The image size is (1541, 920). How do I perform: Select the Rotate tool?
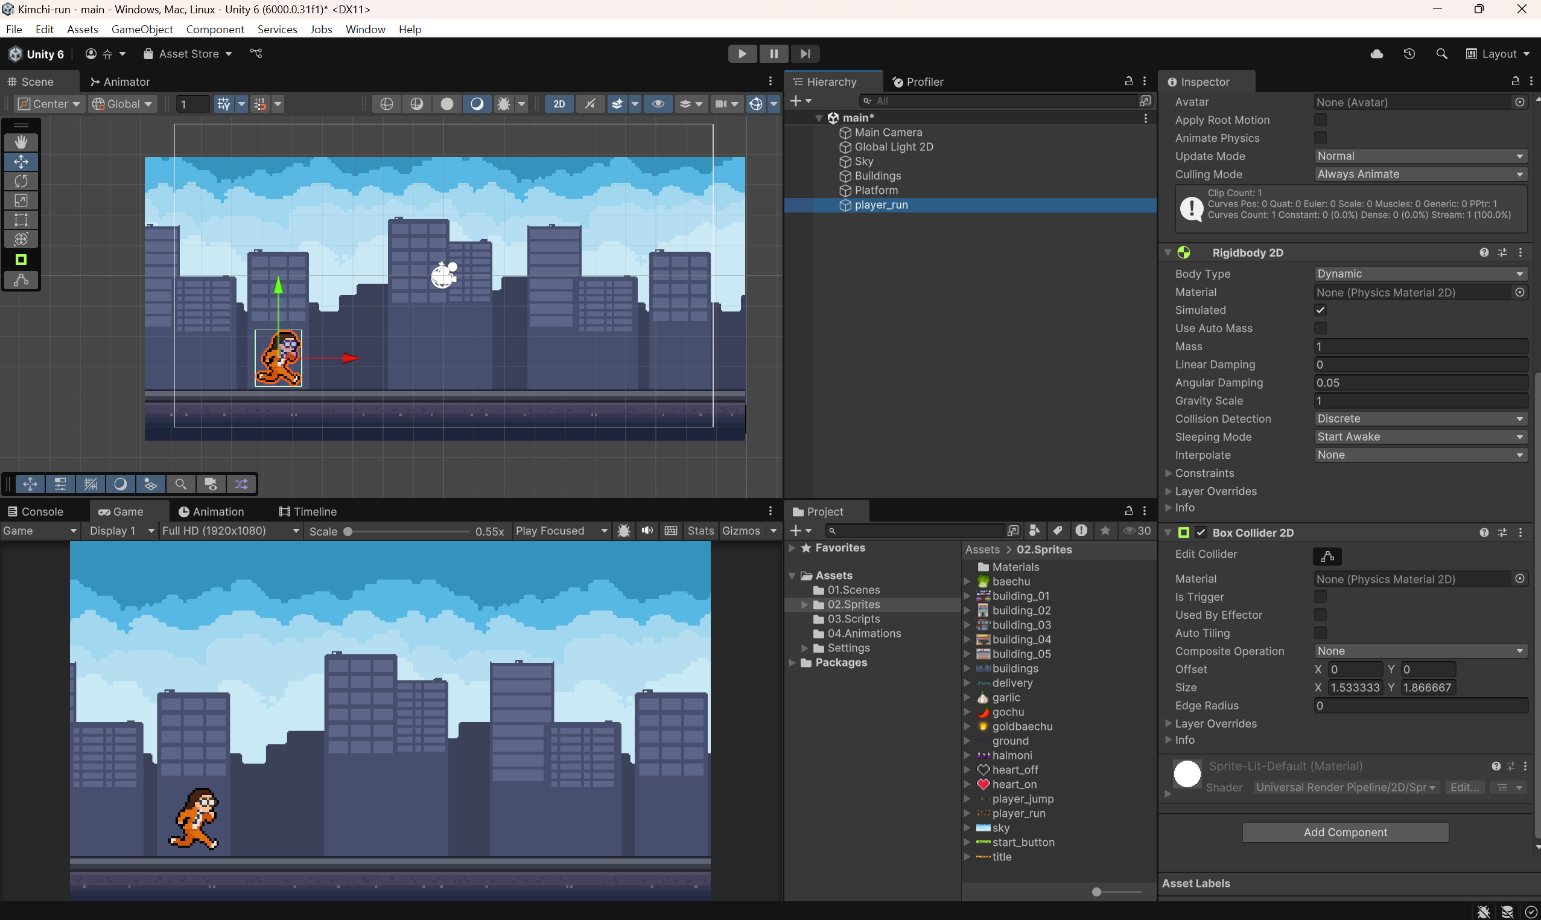pos(21,181)
